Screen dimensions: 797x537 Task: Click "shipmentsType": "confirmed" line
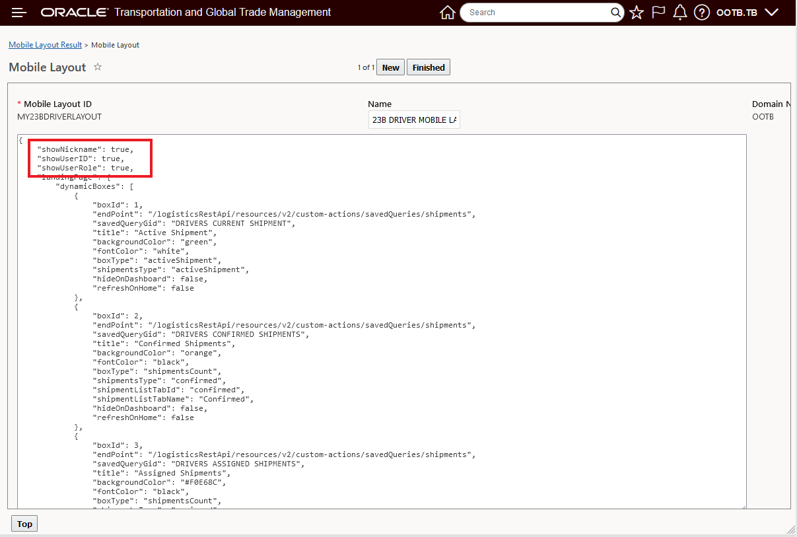coord(159,380)
